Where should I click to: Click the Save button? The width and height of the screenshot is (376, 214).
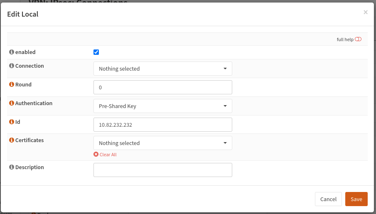coord(356,199)
